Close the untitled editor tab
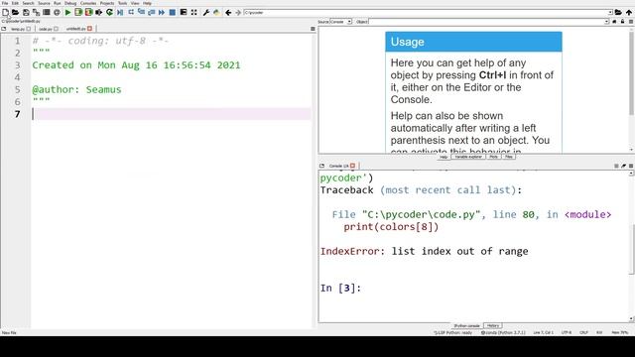The image size is (635, 357). [x=89, y=29]
